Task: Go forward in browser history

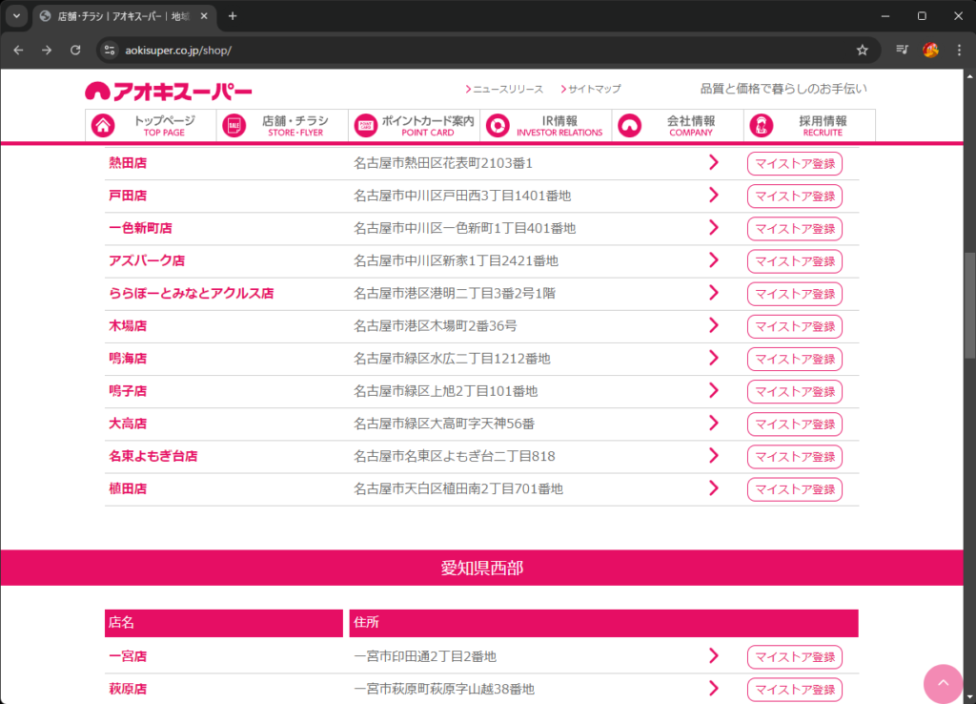Action: pos(47,50)
